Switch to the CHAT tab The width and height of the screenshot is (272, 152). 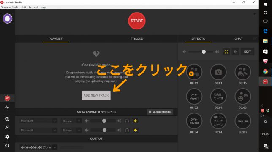click(x=239, y=39)
